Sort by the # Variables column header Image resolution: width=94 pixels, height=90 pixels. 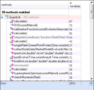[x=75, y=5]
